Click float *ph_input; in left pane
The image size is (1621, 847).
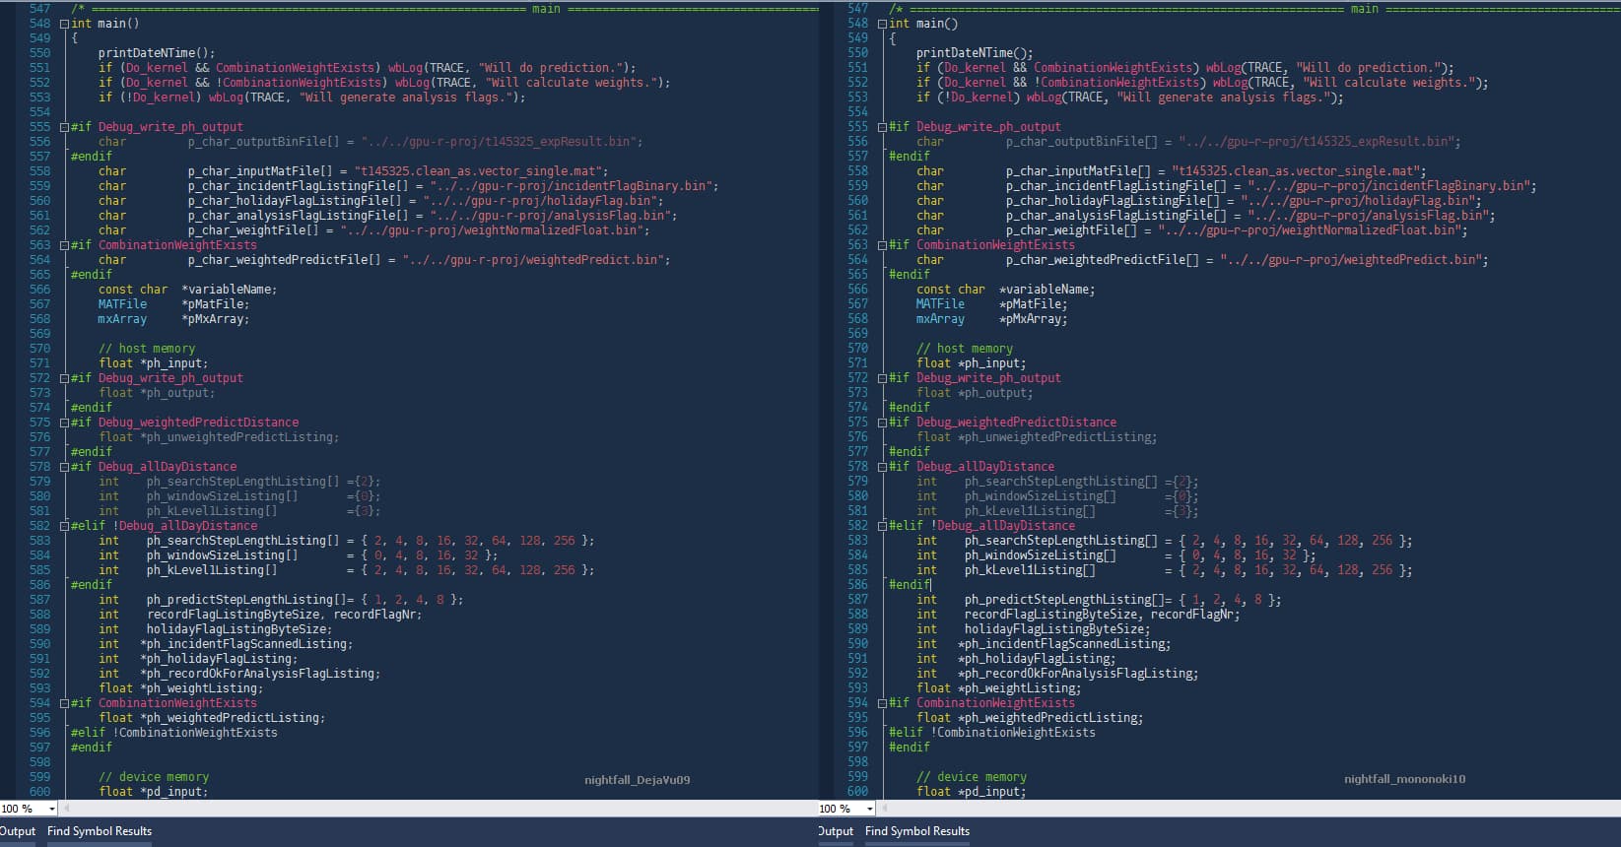click(x=153, y=363)
